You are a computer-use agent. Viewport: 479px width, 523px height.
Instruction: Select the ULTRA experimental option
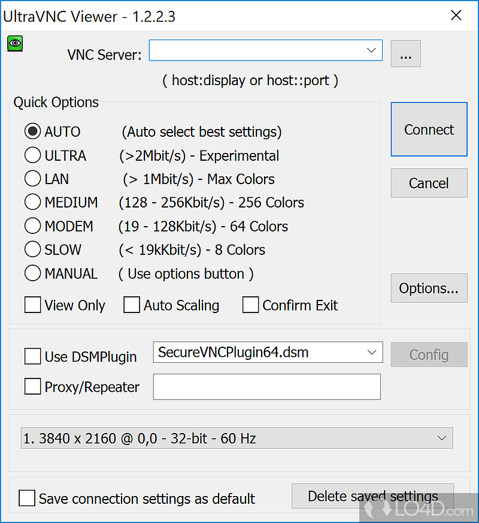coord(32,155)
